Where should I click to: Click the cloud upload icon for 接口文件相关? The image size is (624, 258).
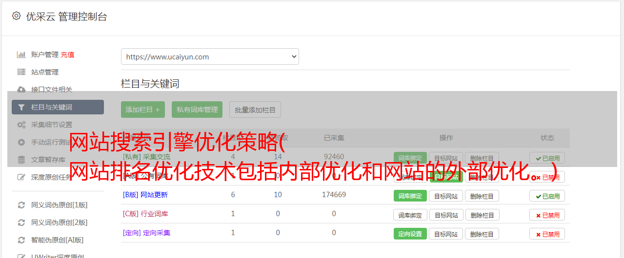(21, 90)
